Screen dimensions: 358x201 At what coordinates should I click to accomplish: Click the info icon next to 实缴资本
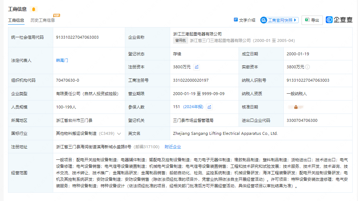pos(307,67)
